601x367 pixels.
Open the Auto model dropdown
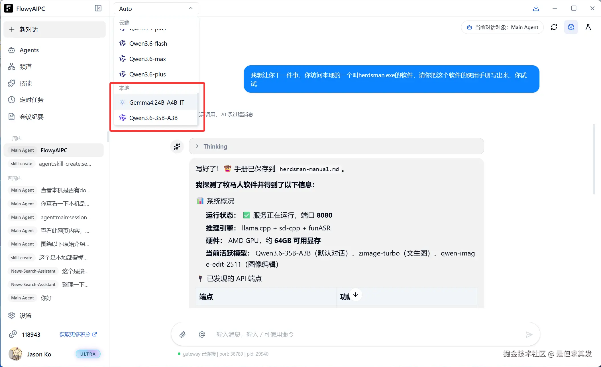click(156, 9)
